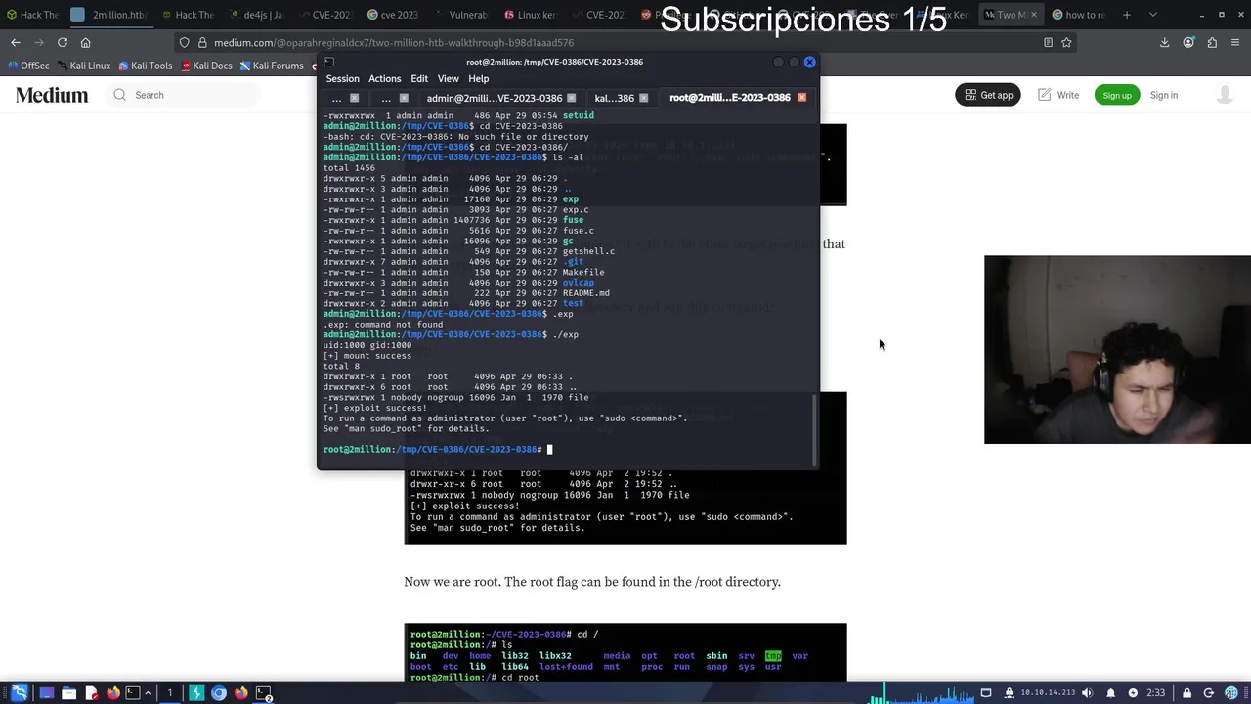Open a new Firefox tab
Image resolution: width=1251 pixels, height=704 pixels.
point(1127,15)
